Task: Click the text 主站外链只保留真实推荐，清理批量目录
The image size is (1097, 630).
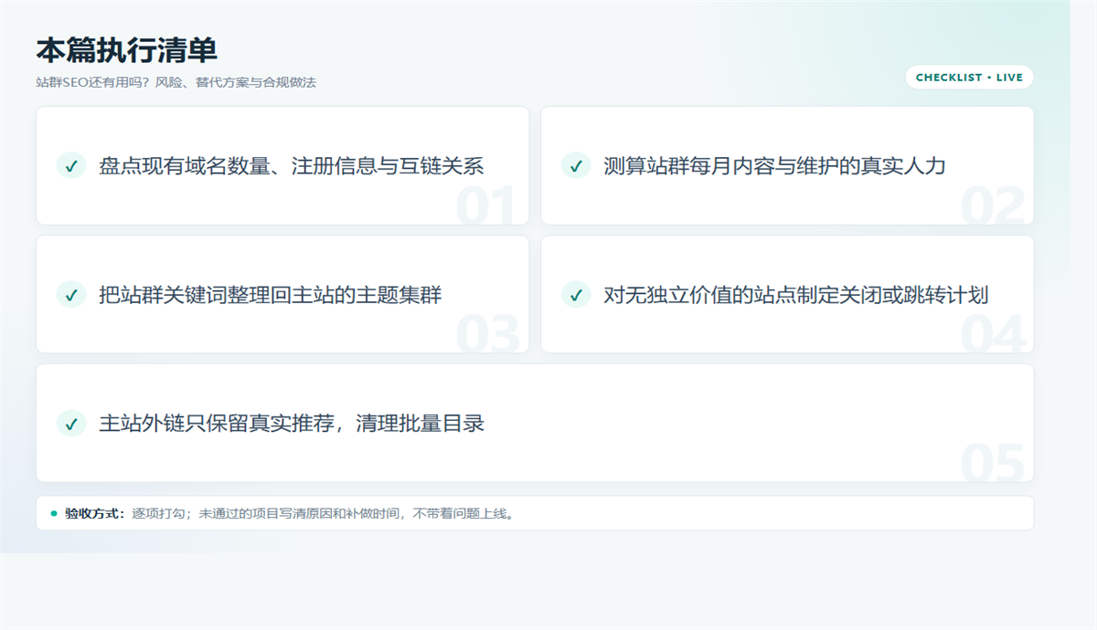Action: coord(292,424)
